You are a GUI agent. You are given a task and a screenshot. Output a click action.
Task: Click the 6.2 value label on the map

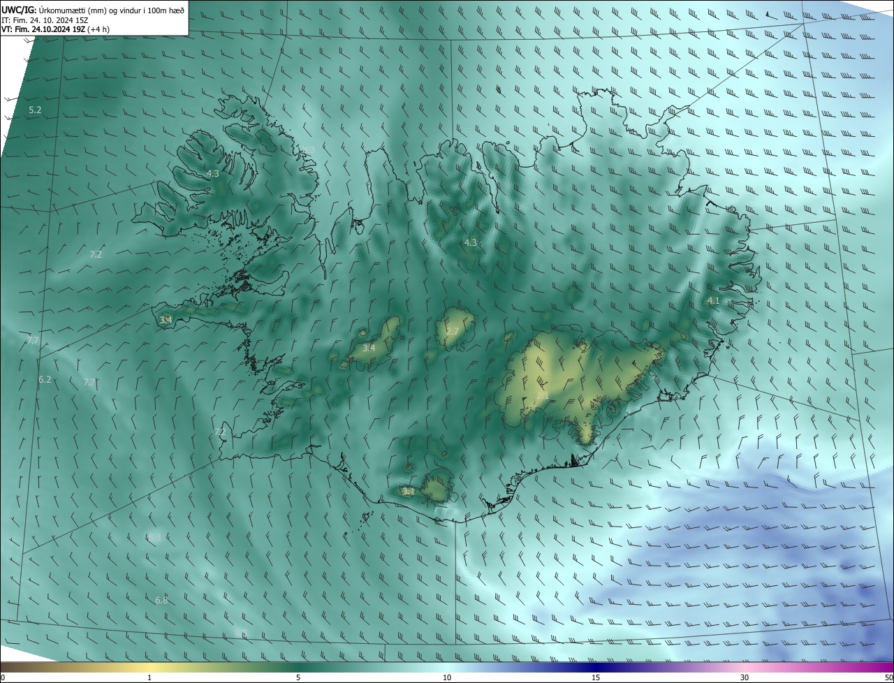[45, 379]
